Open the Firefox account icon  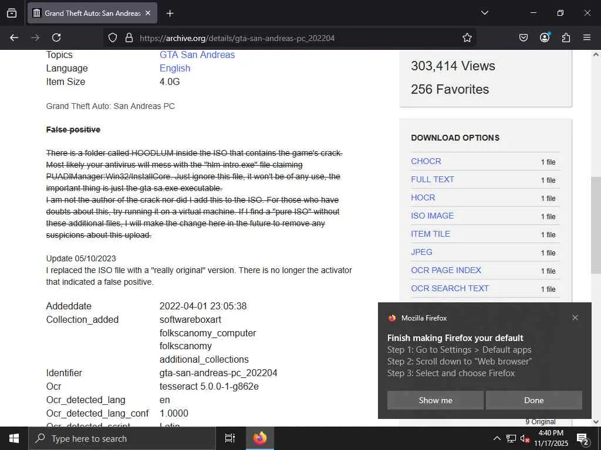(545, 37)
